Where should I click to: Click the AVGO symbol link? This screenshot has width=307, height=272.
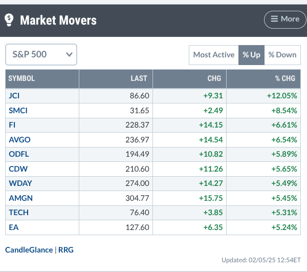(18, 139)
